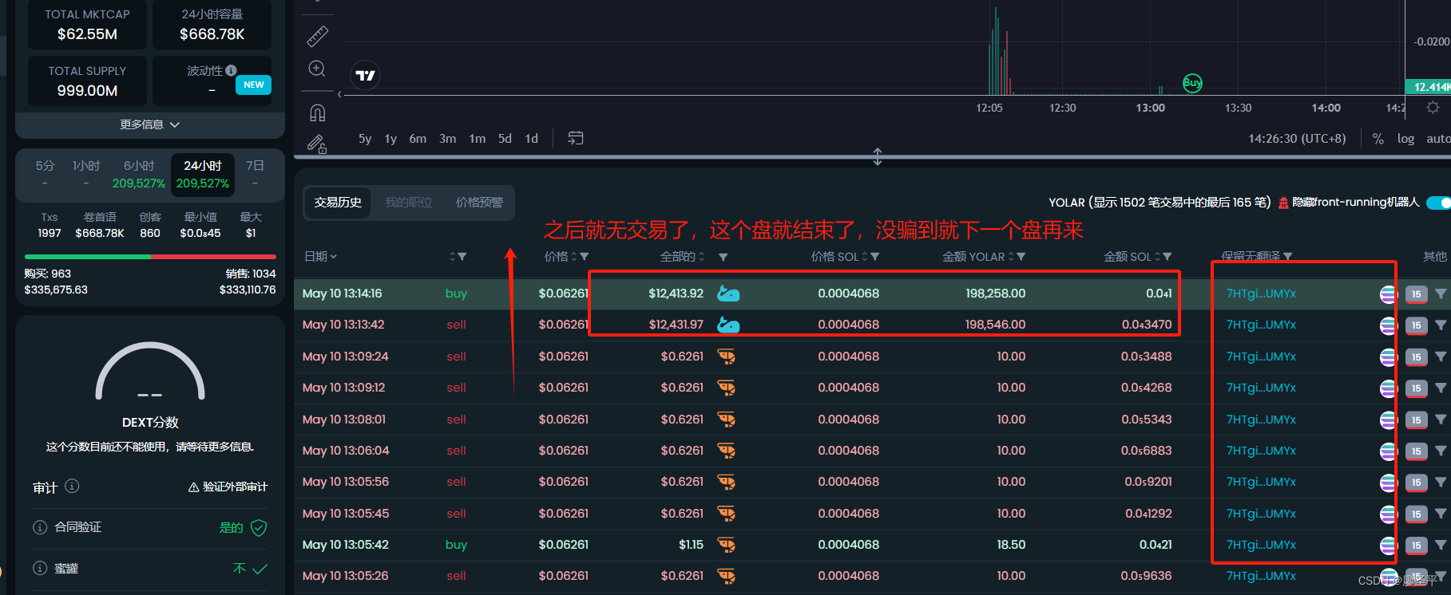Screen dimensions: 1451x595
Task: Select the 5分 timeframe tab
Action: coord(45,173)
